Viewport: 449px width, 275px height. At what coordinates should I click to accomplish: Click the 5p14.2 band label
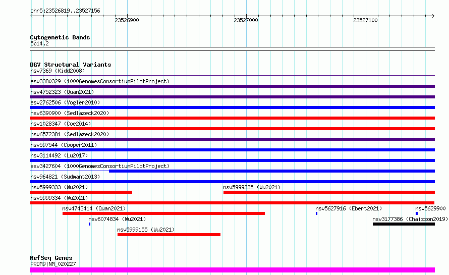[39, 43]
